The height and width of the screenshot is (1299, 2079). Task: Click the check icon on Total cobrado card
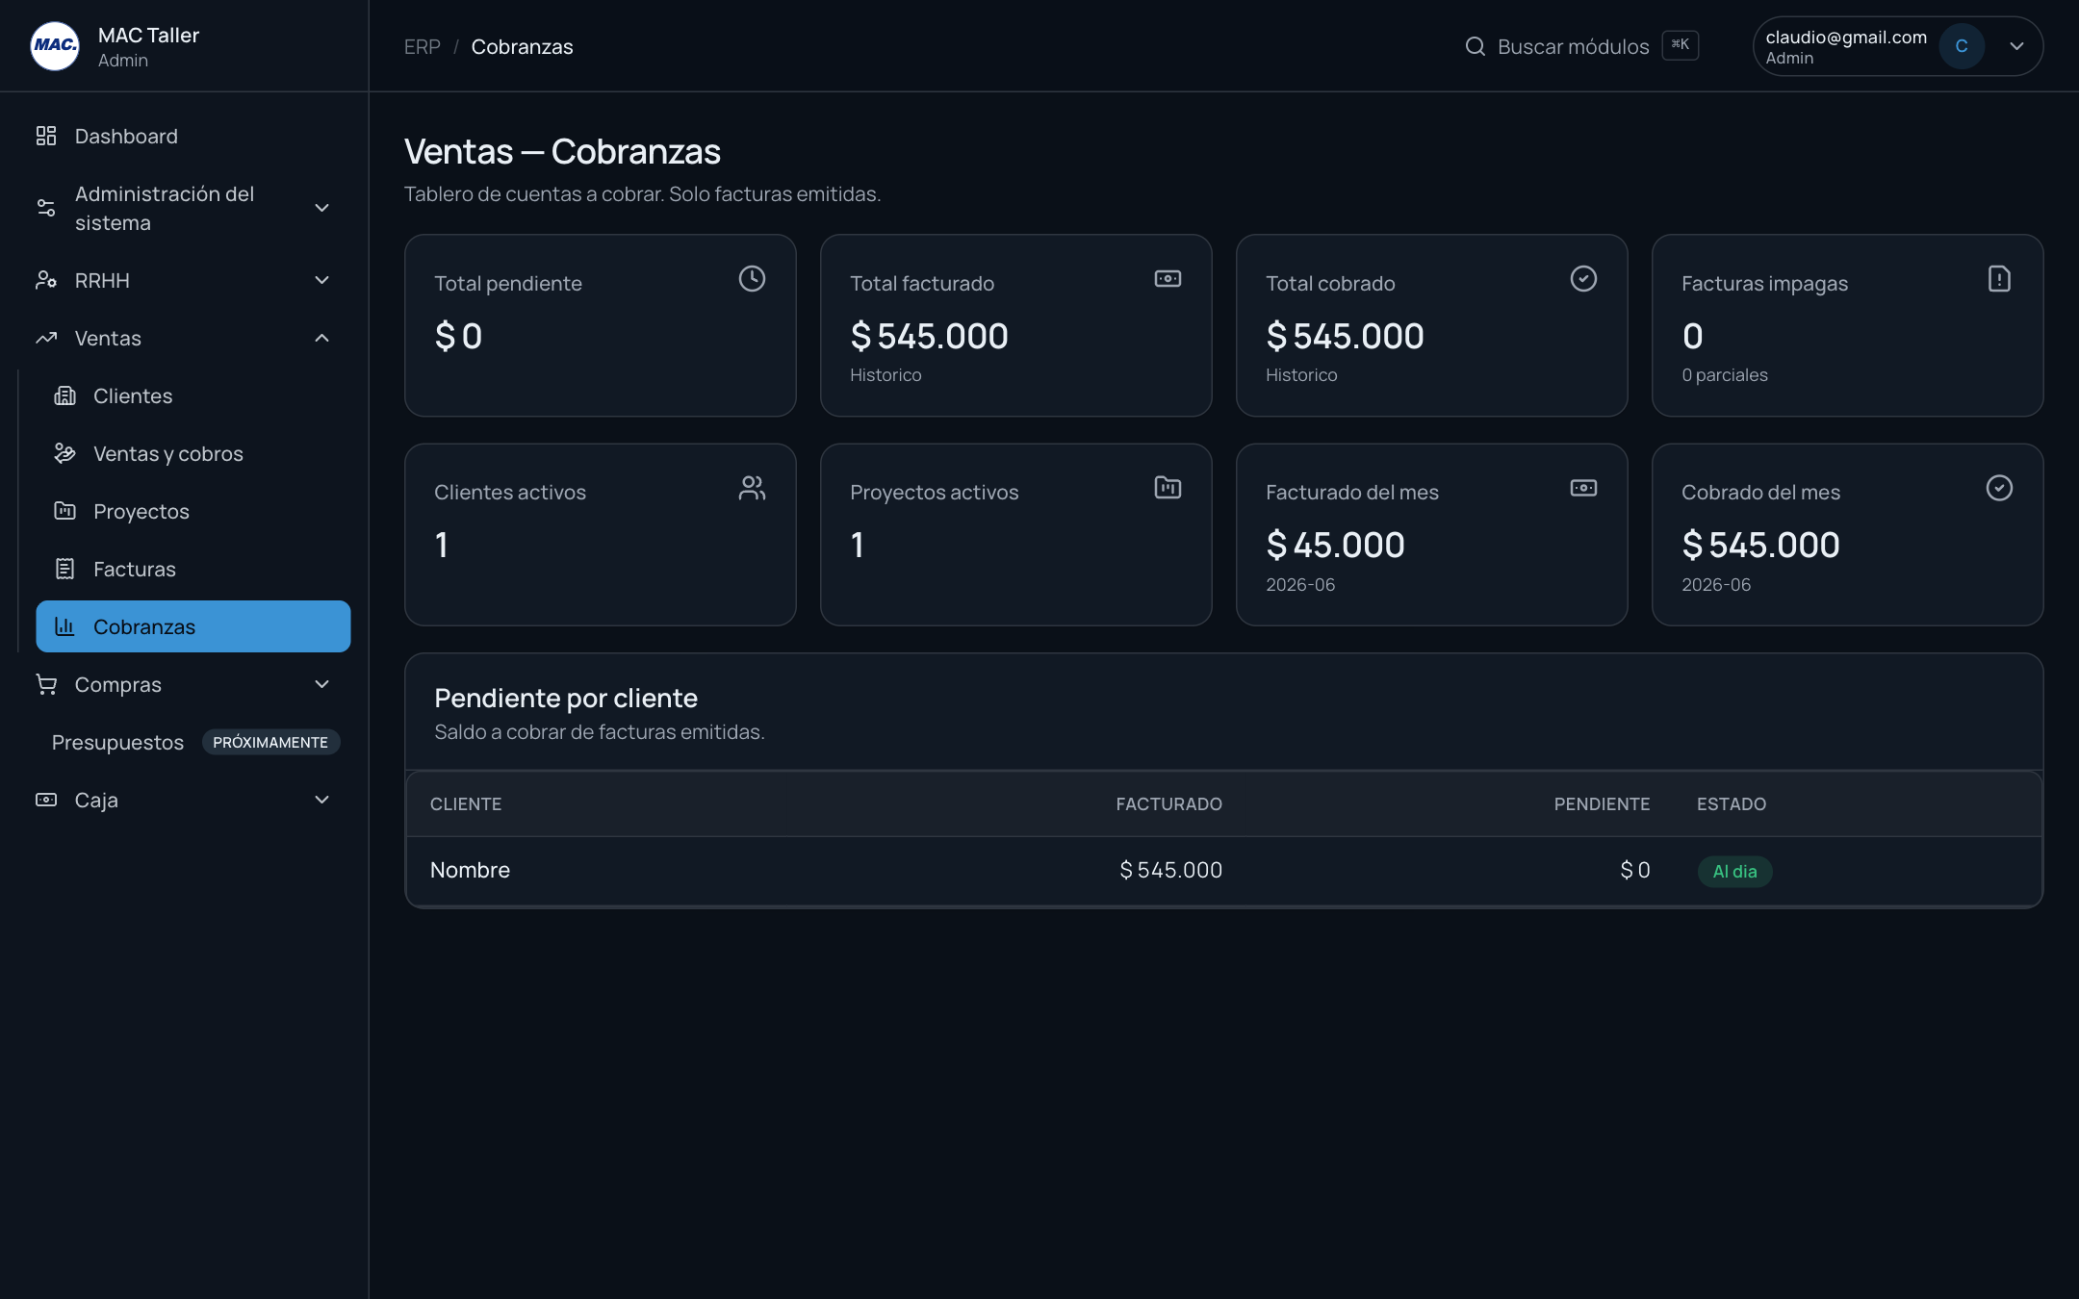coord(1583,279)
